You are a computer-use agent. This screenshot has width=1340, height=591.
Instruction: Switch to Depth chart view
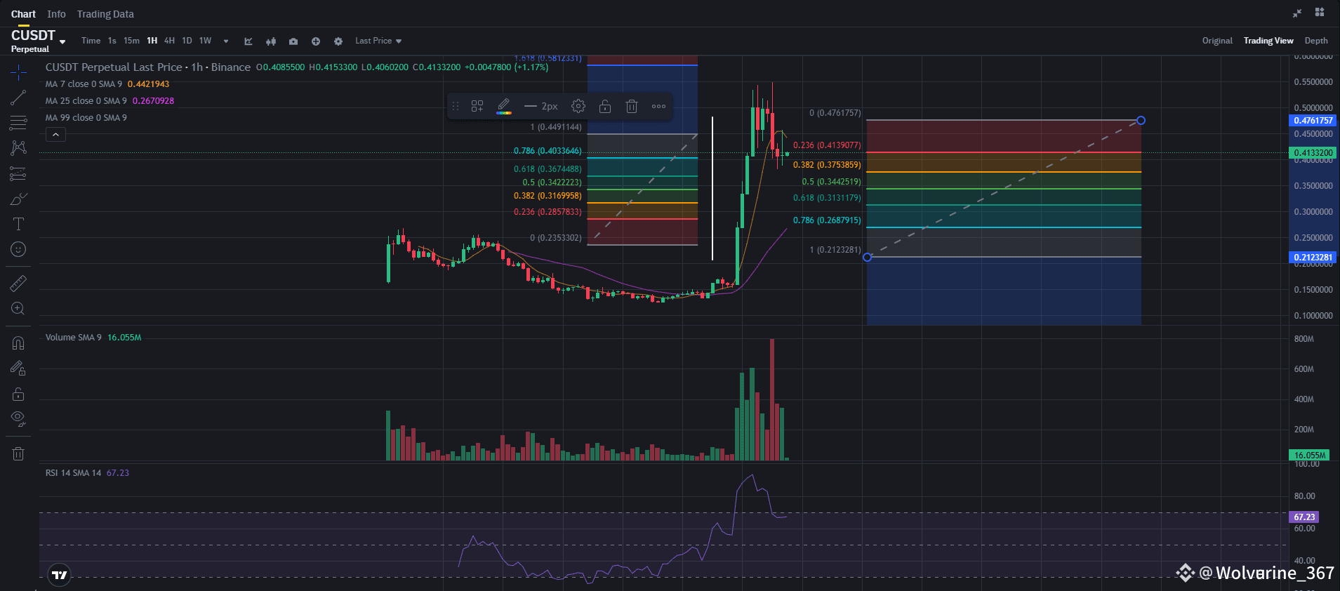click(x=1316, y=41)
